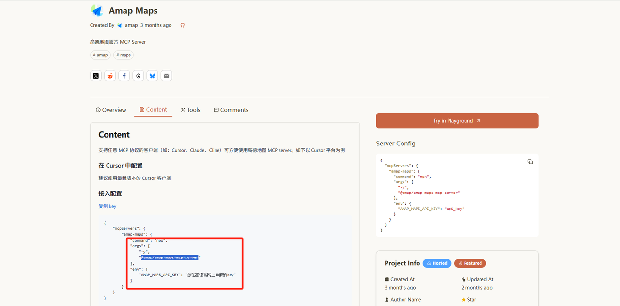Click the 复制 key link

point(107,206)
